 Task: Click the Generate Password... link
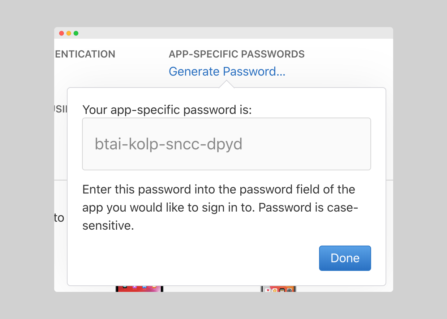pyautogui.click(x=227, y=72)
